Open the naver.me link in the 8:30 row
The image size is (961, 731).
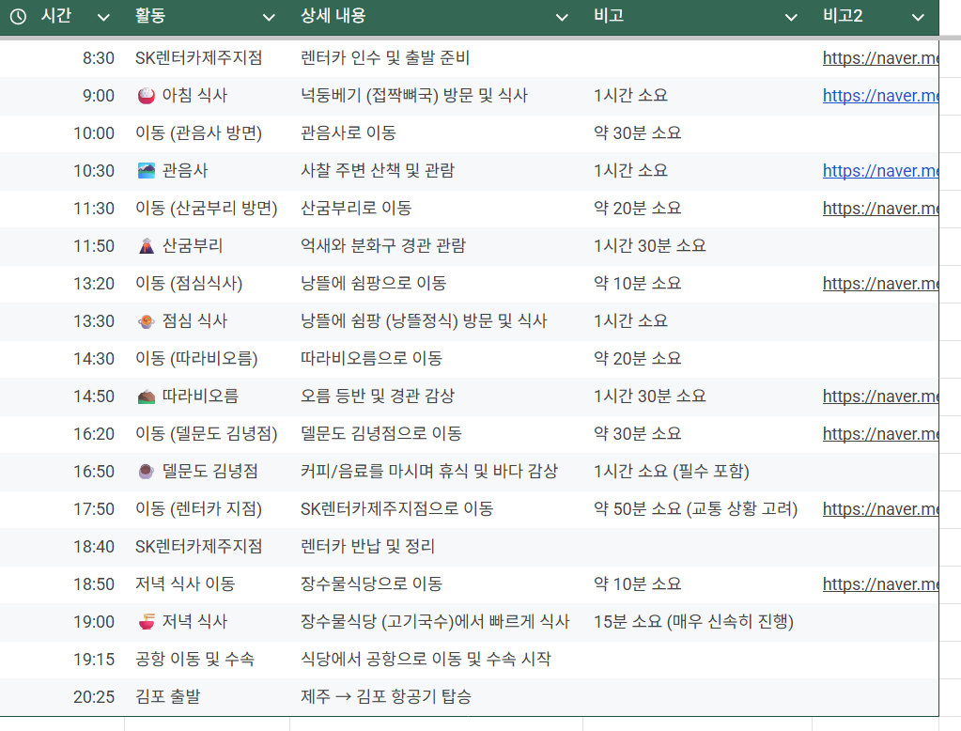pyautogui.click(x=880, y=58)
